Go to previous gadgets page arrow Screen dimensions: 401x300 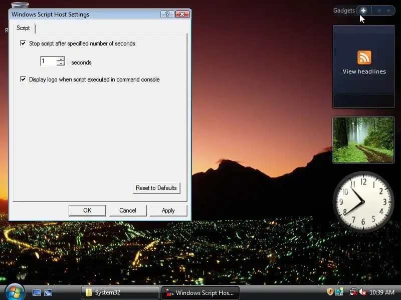[x=379, y=10]
